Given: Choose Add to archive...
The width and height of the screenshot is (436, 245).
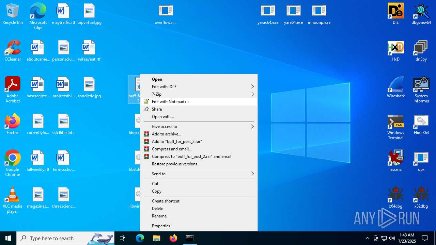Looking at the screenshot, I should 199,134.
